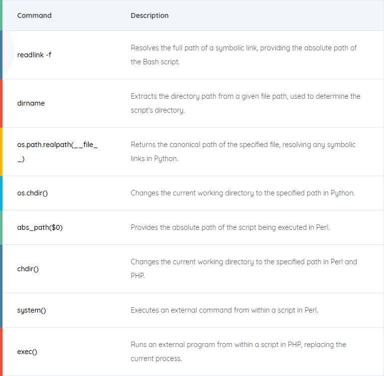Click the exec() description about replacing process
This screenshot has width=384, height=376.
[x=238, y=352]
